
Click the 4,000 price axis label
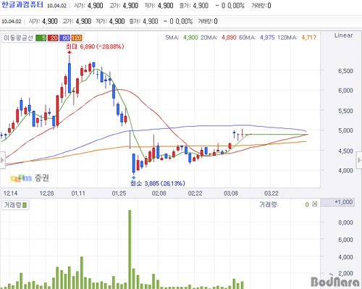pyautogui.click(x=345, y=170)
